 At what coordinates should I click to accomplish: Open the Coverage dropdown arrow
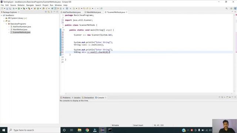26,8
